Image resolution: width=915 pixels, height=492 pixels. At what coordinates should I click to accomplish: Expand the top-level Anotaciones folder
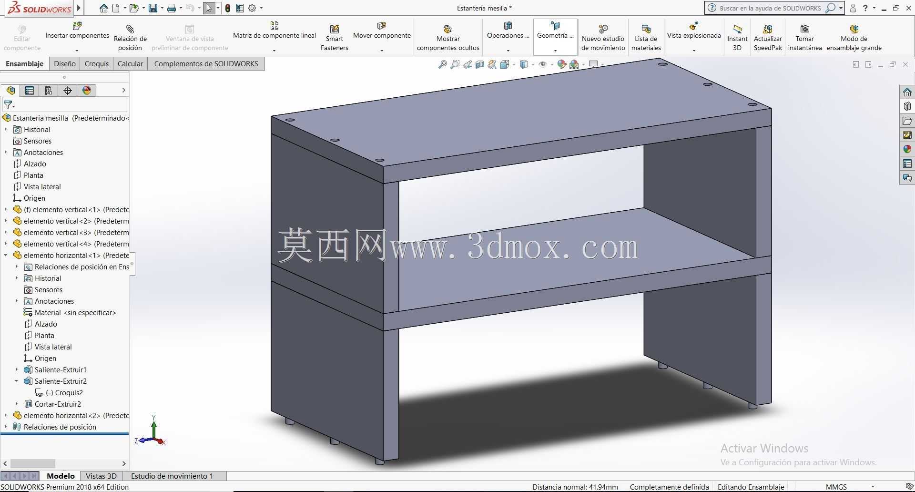point(6,153)
